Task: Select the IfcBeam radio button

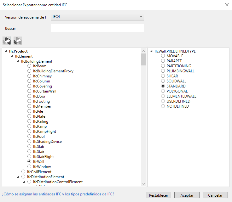Action: 29,66
